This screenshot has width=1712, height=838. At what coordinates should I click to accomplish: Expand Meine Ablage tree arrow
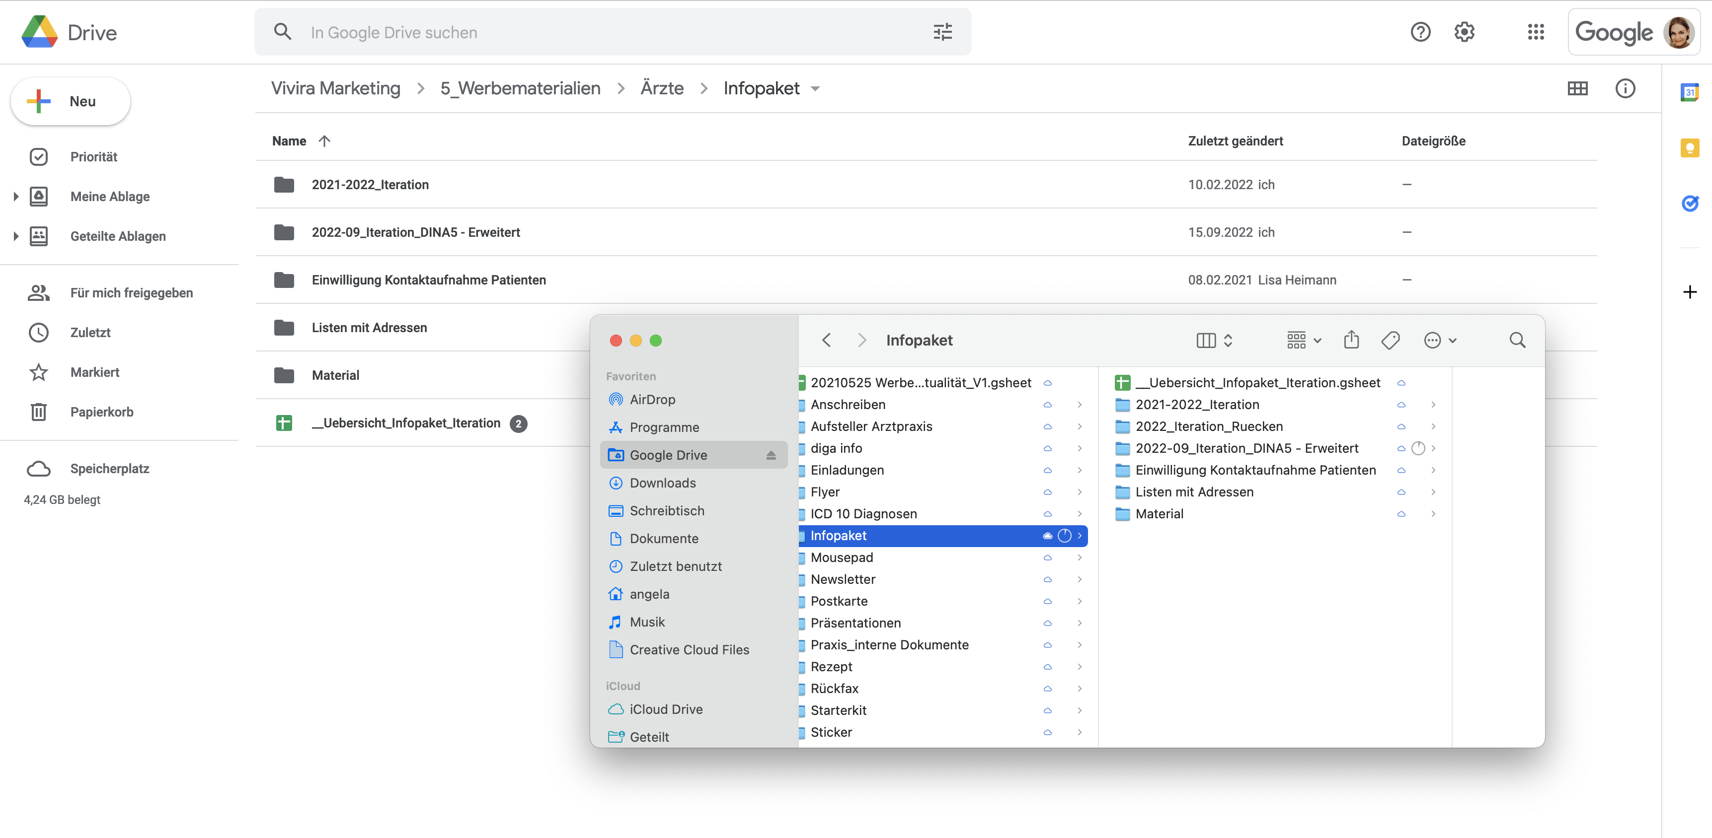coord(16,197)
